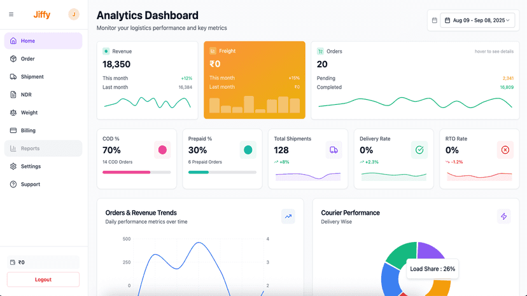This screenshot has width=527, height=296.
Task: Click the Pending value 2,341
Action: point(508,78)
